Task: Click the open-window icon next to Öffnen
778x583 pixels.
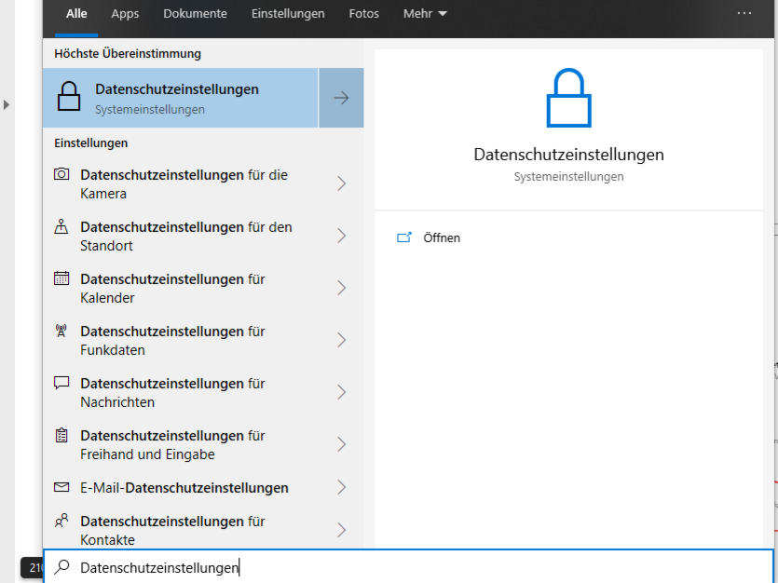Action: 404,237
